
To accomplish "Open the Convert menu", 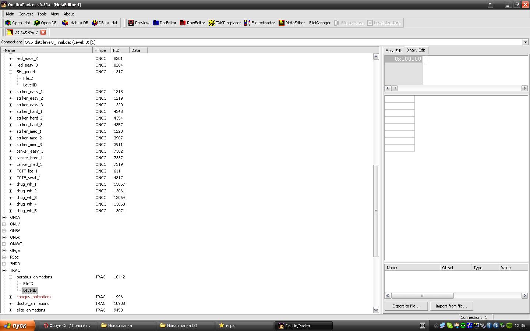I will click(25, 14).
